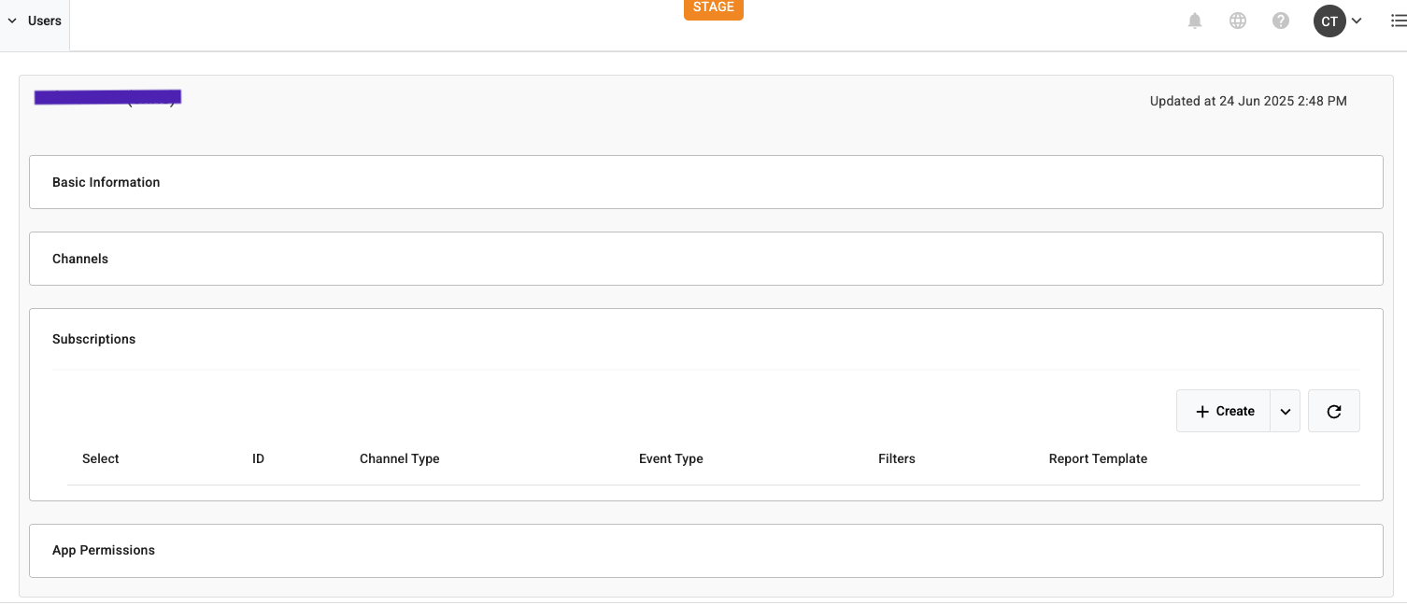Refresh the subscriptions table
This screenshot has height=605, width=1407.
pyautogui.click(x=1333, y=411)
